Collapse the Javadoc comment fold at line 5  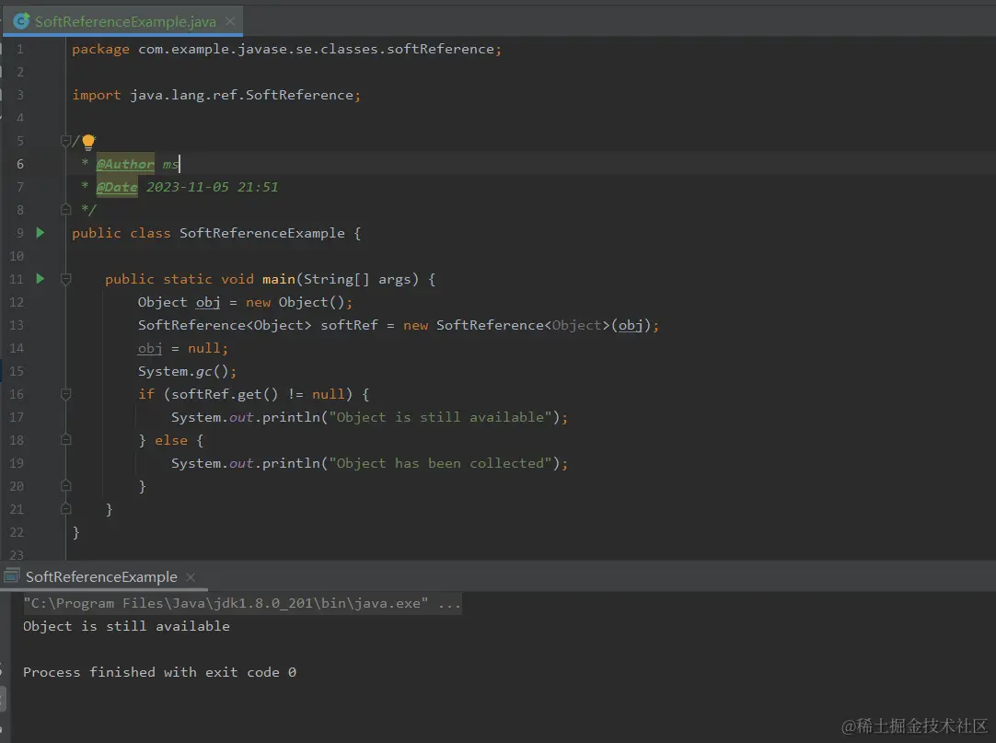click(65, 141)
